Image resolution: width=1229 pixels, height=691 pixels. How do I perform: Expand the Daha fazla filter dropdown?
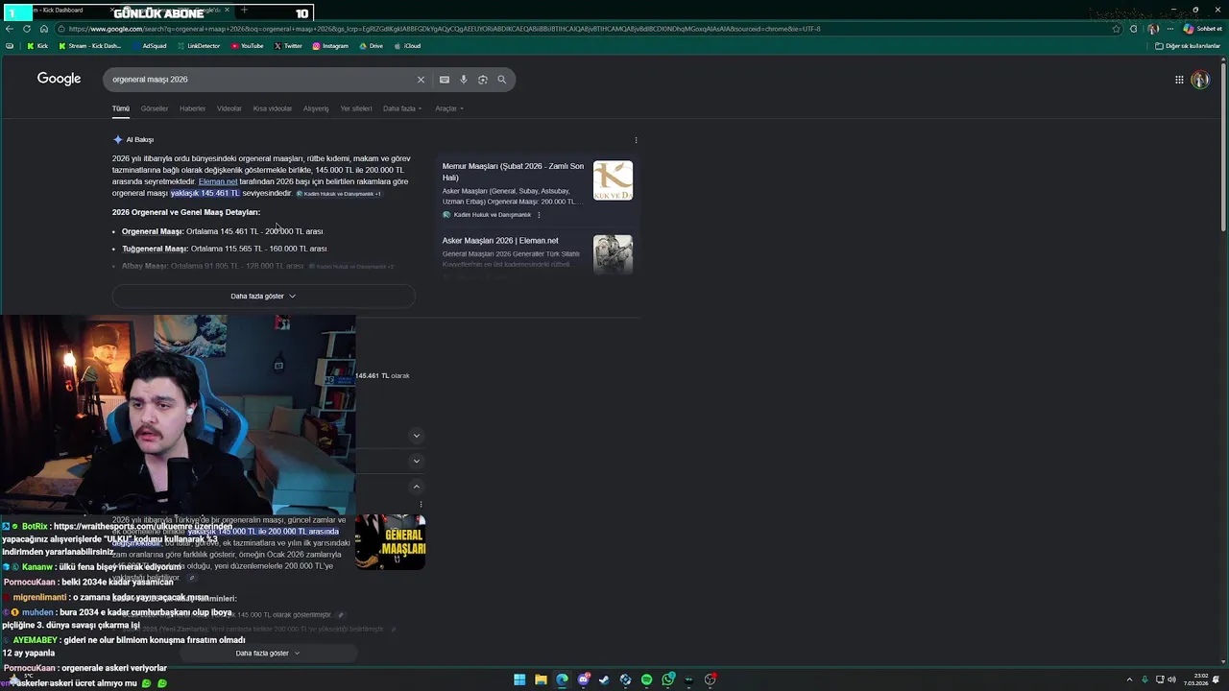[x=402, y=108]
